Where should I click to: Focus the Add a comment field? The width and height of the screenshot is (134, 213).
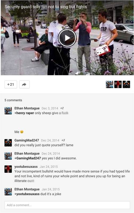(x=67, y=205)
